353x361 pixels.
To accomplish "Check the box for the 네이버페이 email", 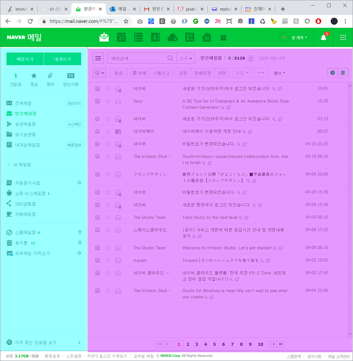I will [x=97, y=132].
